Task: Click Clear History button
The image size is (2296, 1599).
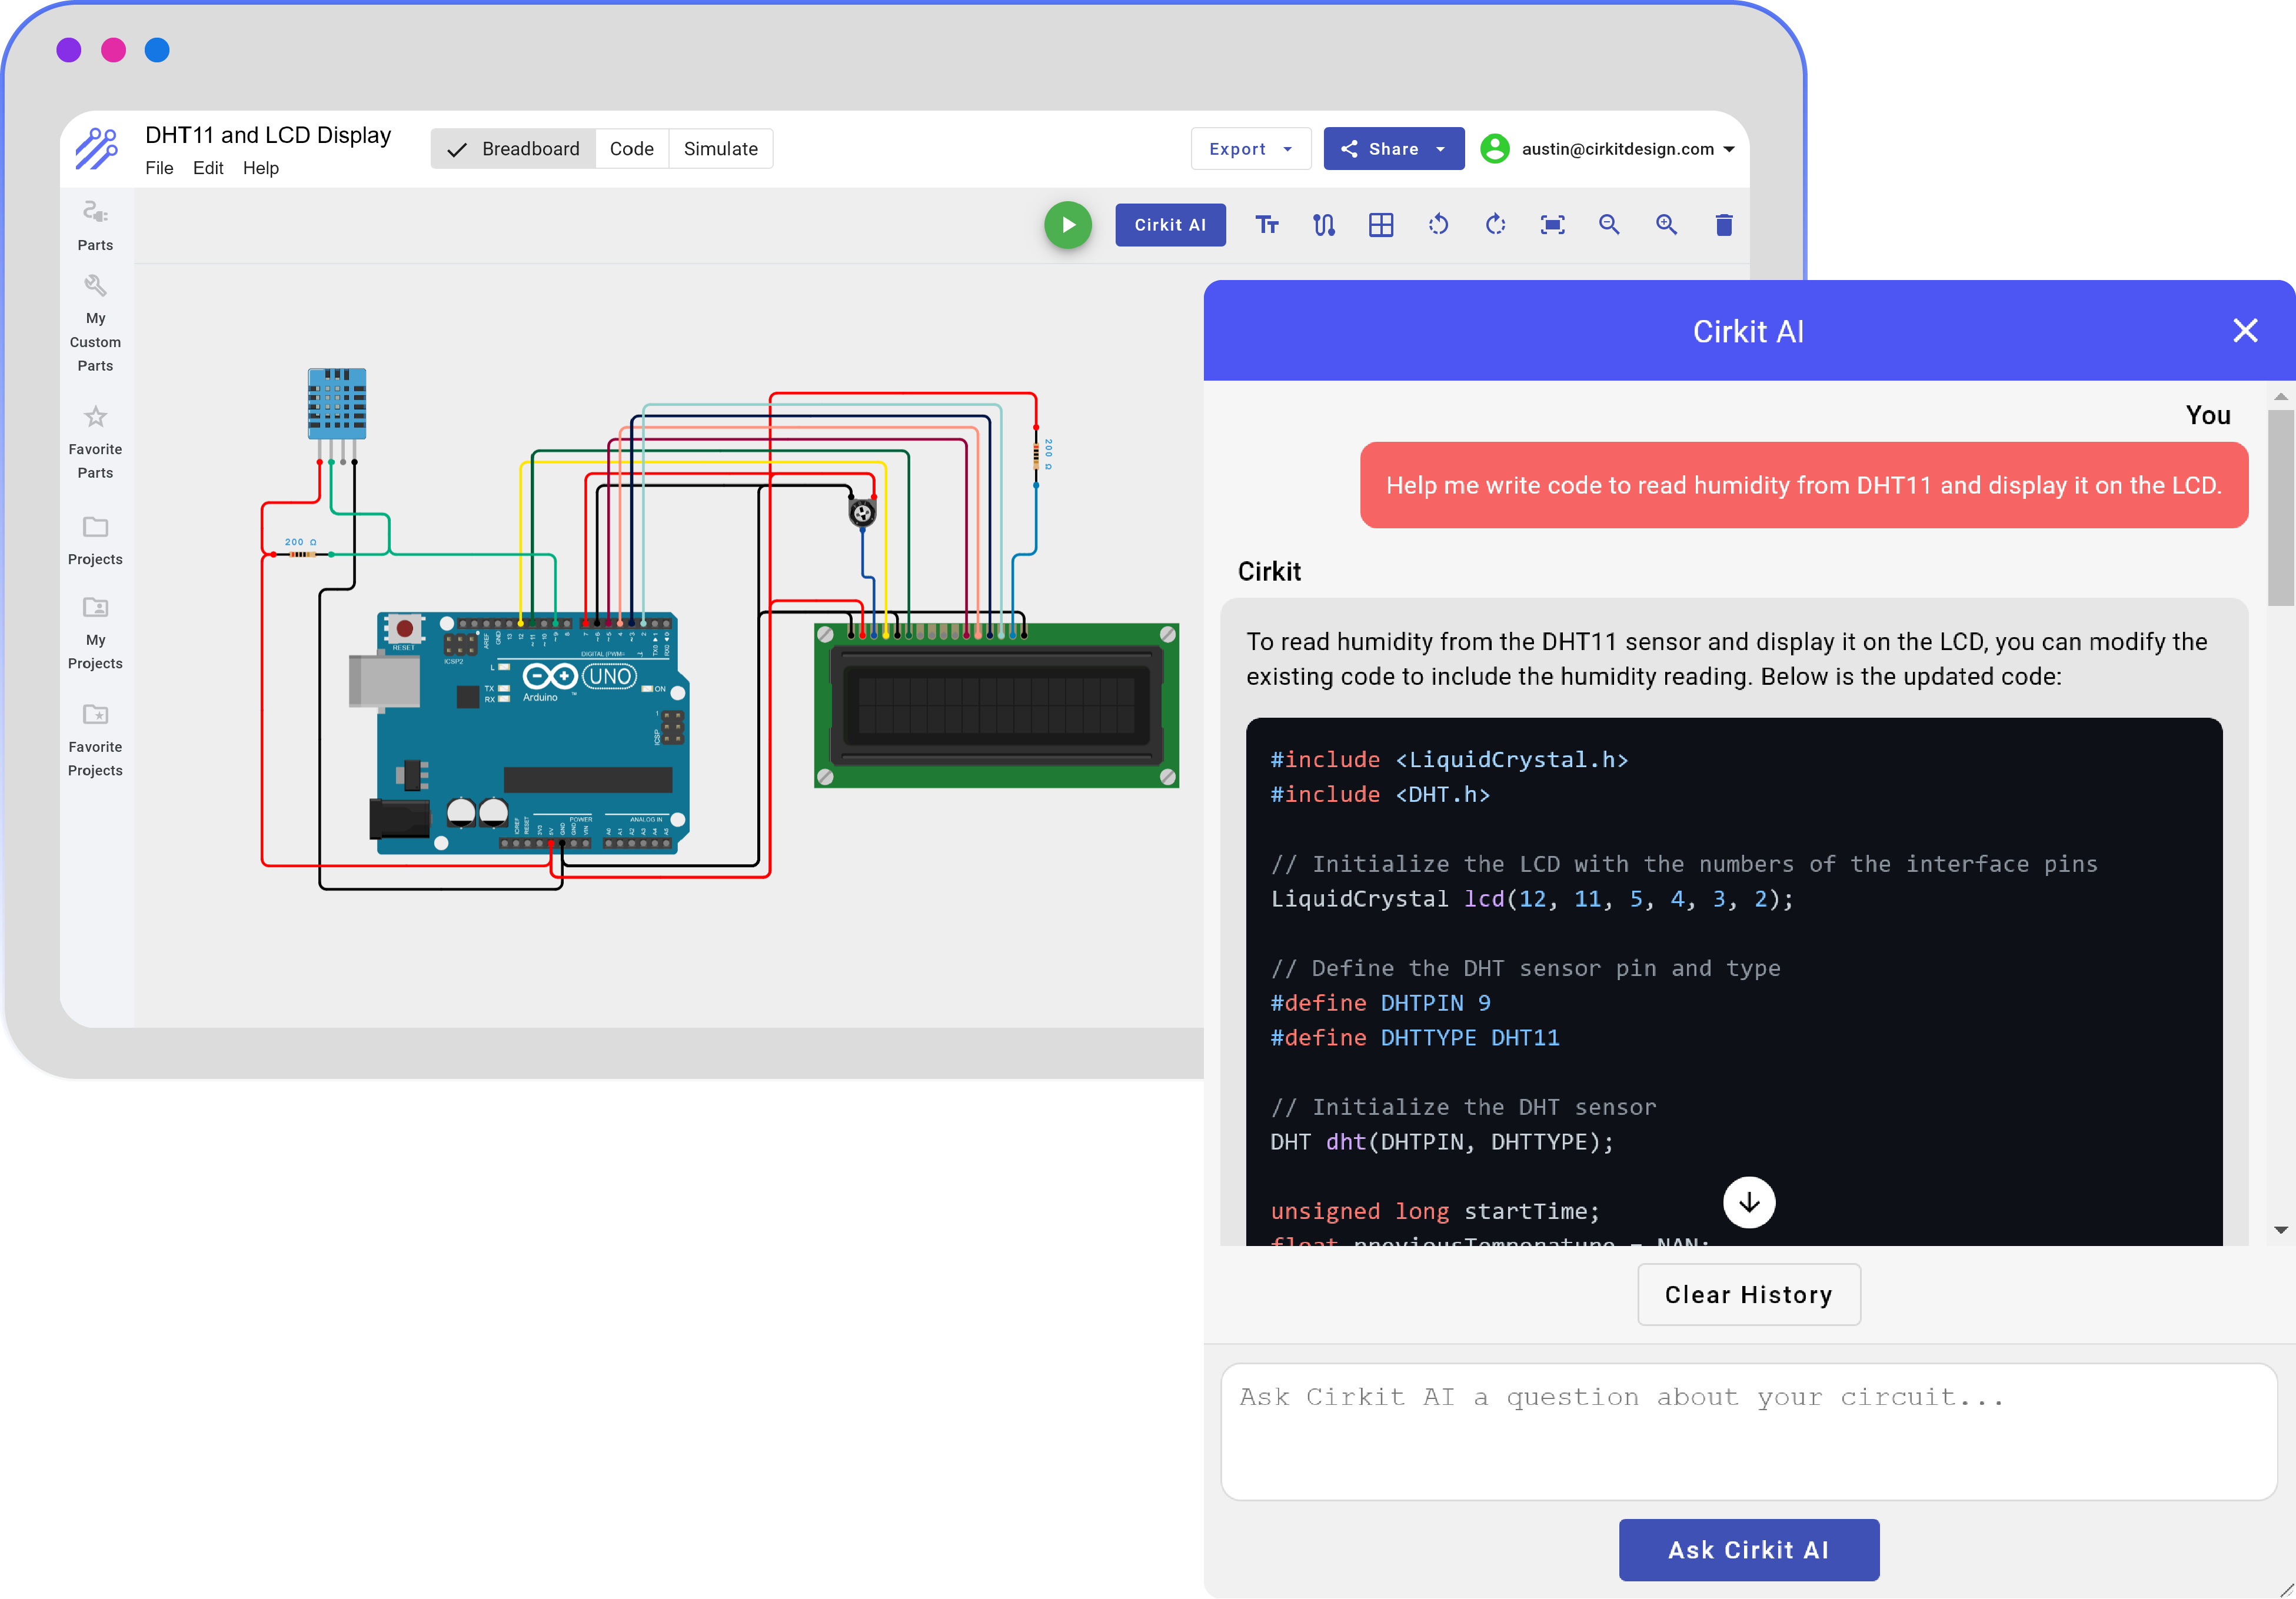Action: pos(1748,1295)
